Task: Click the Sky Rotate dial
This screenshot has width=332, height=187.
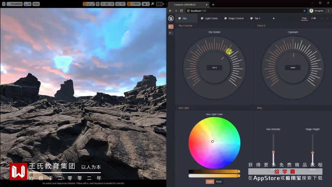Action: pos(214,68)
